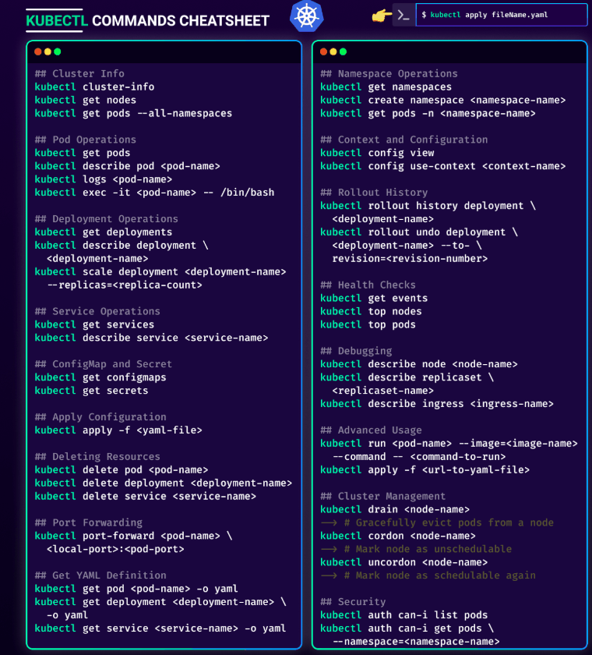Select 'kubectl top nodes' line
Viewport: 592px width, 655px height.
pos(371,312)
